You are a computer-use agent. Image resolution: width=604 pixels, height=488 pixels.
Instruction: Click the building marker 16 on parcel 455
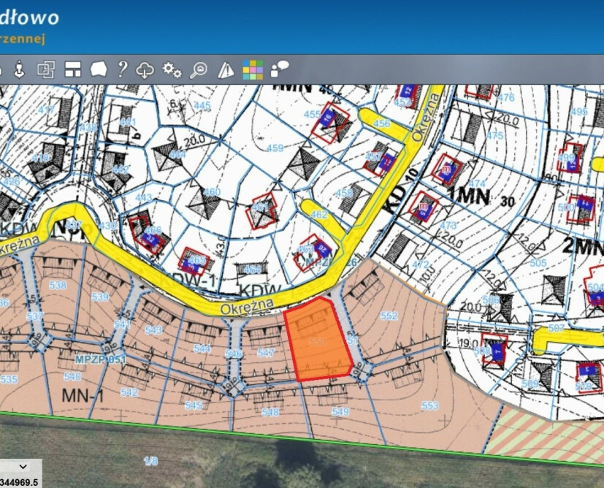pyautogui.click(x=328, y=118)
